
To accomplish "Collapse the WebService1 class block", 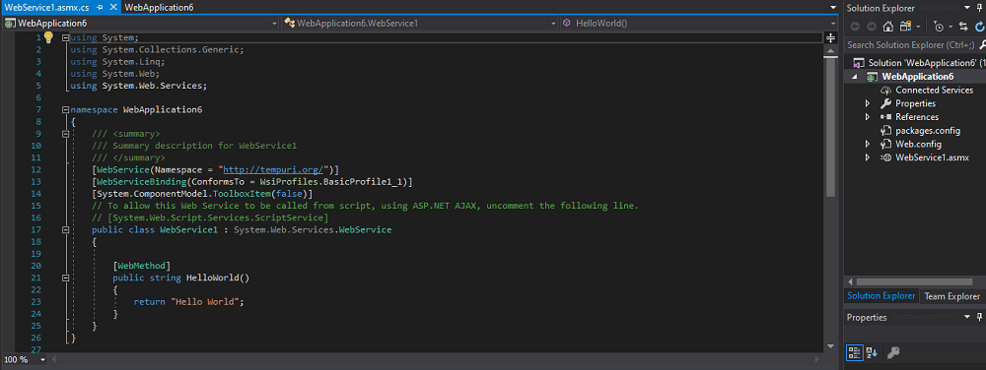I will tap(65, 230).
